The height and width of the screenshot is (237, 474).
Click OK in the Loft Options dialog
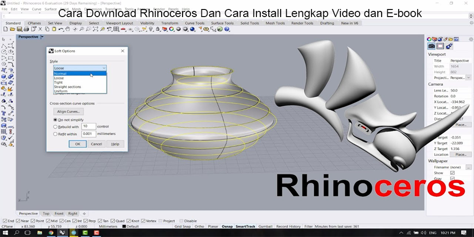(x=78, y=144)
